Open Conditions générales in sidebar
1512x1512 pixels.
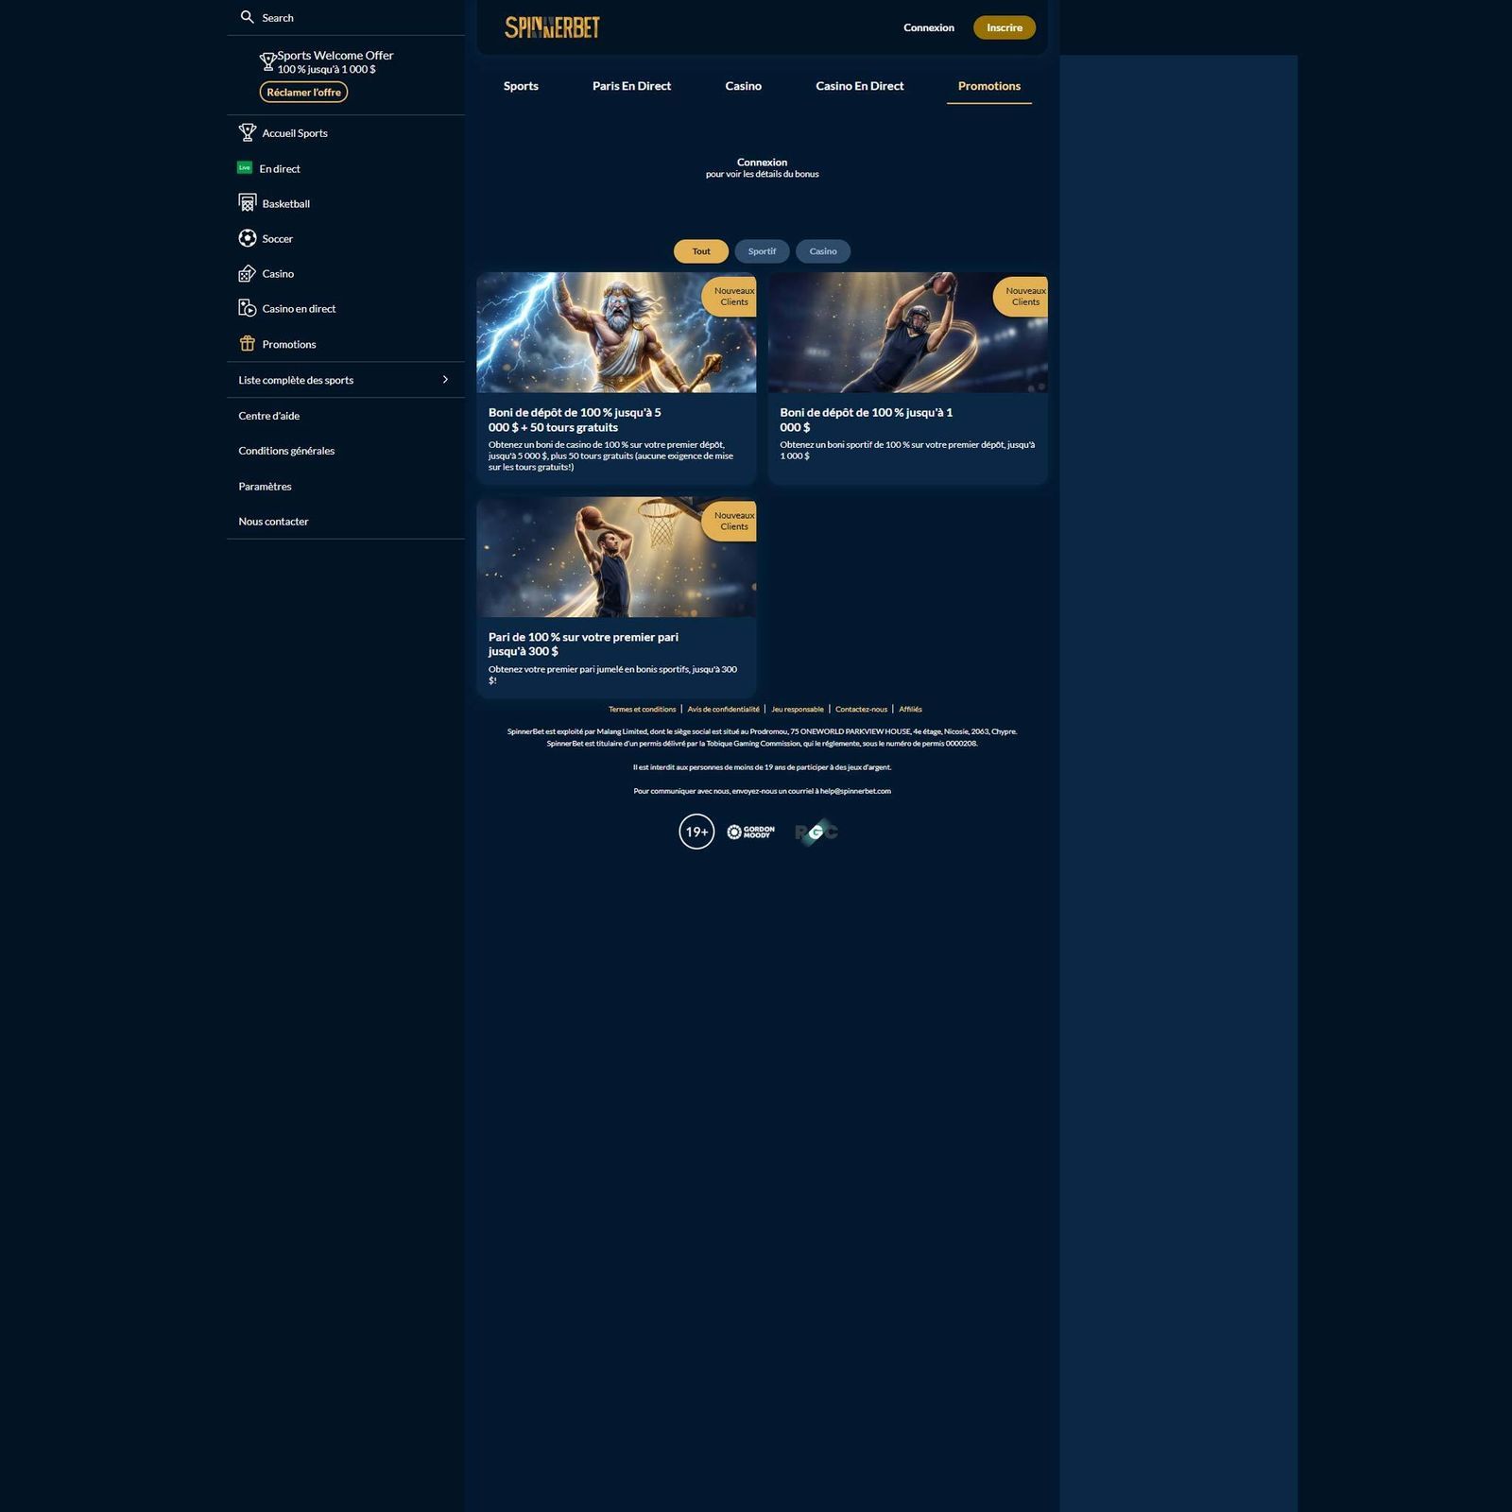point(286,451)
